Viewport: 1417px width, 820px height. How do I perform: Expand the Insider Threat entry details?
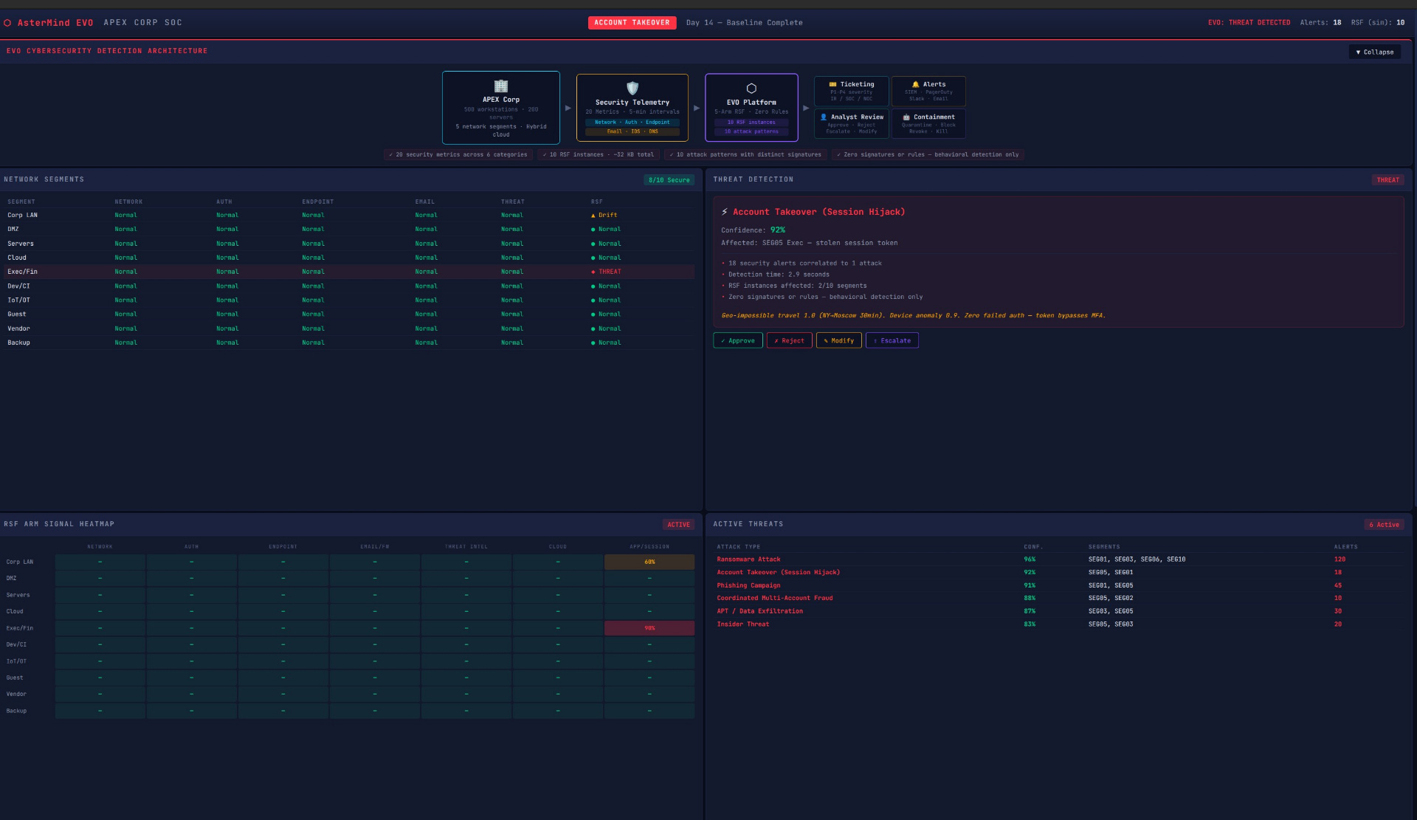click(742, 624)
